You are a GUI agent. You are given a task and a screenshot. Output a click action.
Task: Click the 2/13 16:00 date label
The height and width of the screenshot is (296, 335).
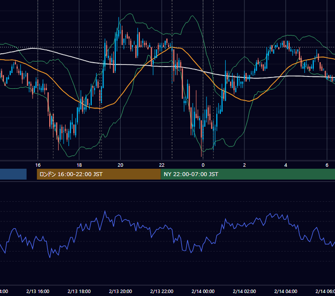tap(38, 291)
